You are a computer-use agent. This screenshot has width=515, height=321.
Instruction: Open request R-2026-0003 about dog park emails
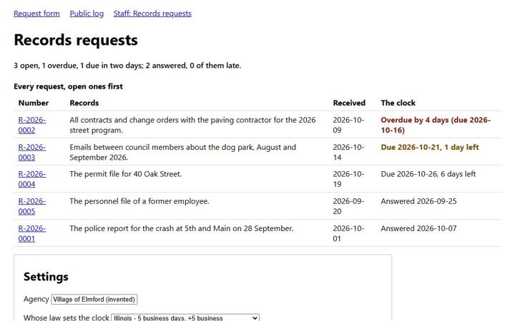tap(32, 153)
